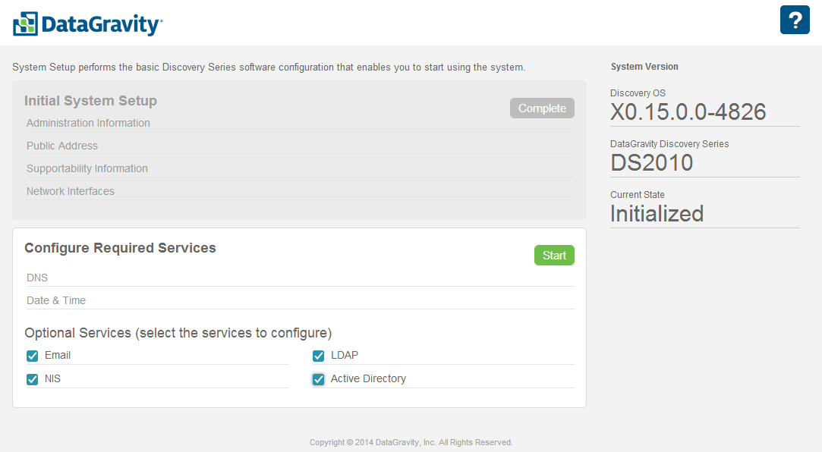Viewport: 822px width, 452px height.
Task: Open the DNS configuration entry
Action: 36,278
